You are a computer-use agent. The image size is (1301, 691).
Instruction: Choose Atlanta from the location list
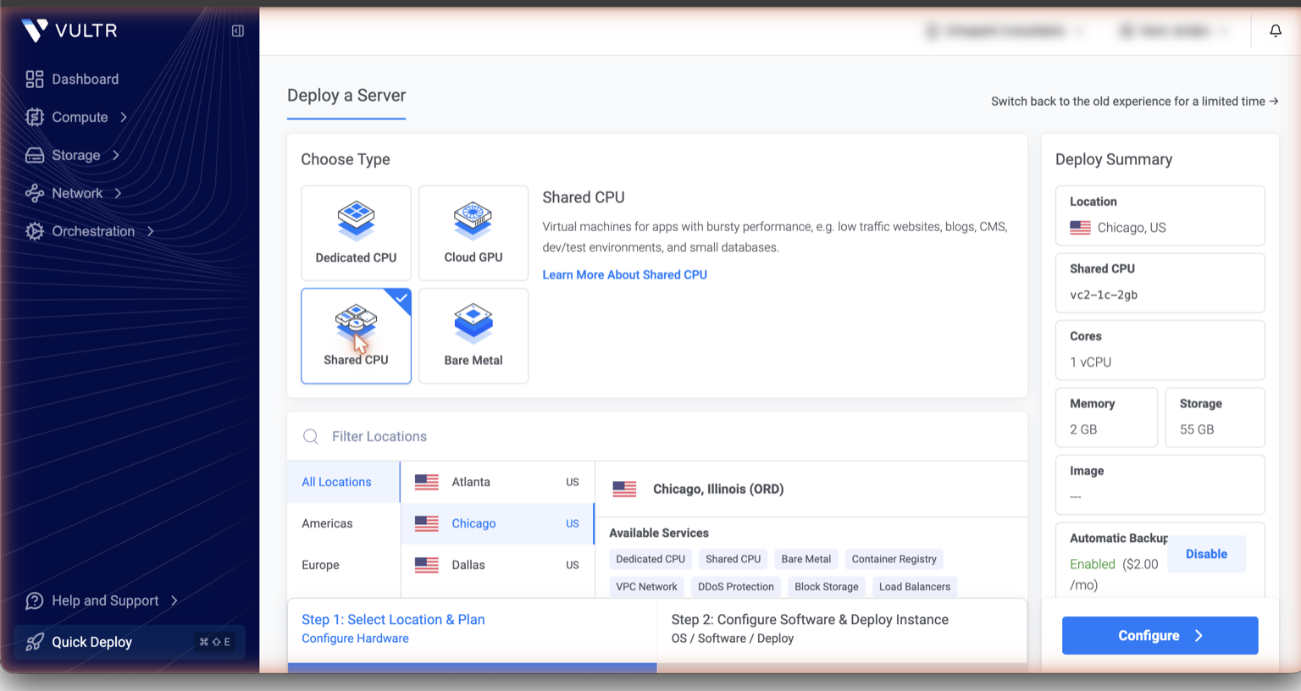click(x=497, y=482)
